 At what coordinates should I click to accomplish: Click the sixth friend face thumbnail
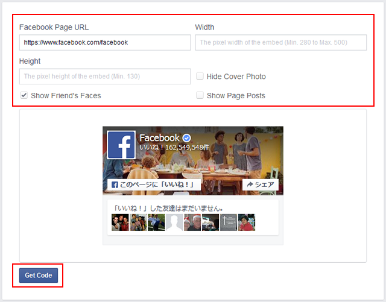pos(210,222)
